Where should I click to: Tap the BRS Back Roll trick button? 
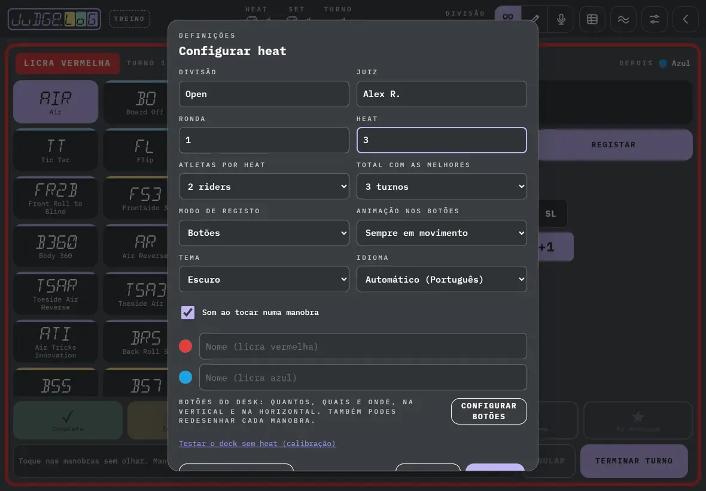[x=136, y=342]
